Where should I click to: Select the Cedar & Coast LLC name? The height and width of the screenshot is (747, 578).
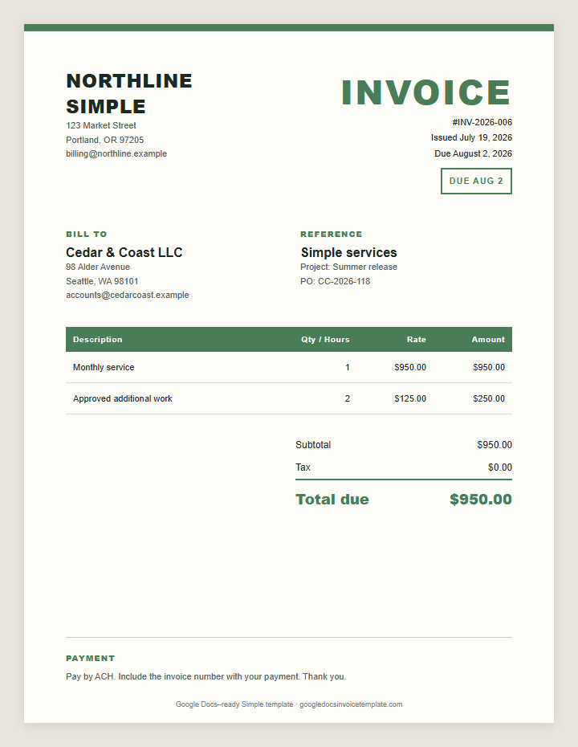[124, 252]
